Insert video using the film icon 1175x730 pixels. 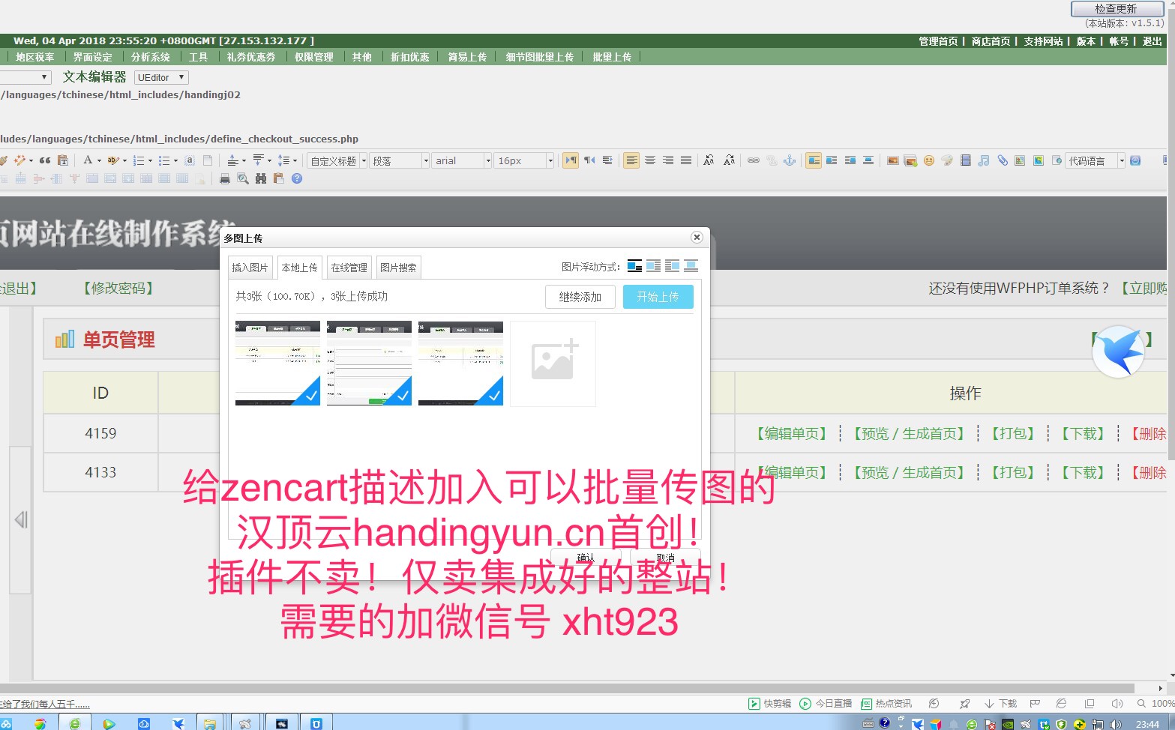click(966, 160)
